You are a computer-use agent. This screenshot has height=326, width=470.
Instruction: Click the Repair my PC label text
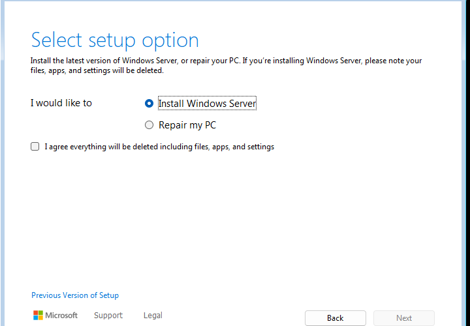point(187,125)
